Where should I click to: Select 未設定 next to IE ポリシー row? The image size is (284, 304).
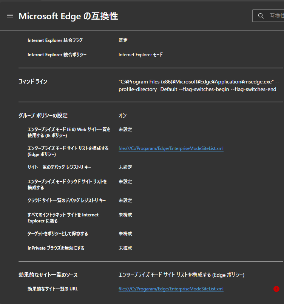(x=125, y=130)
